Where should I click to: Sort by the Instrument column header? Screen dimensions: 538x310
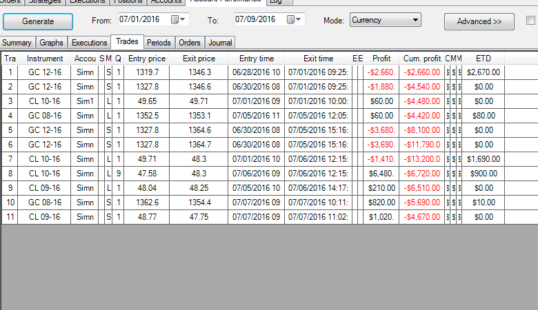[x=45, y=59]
